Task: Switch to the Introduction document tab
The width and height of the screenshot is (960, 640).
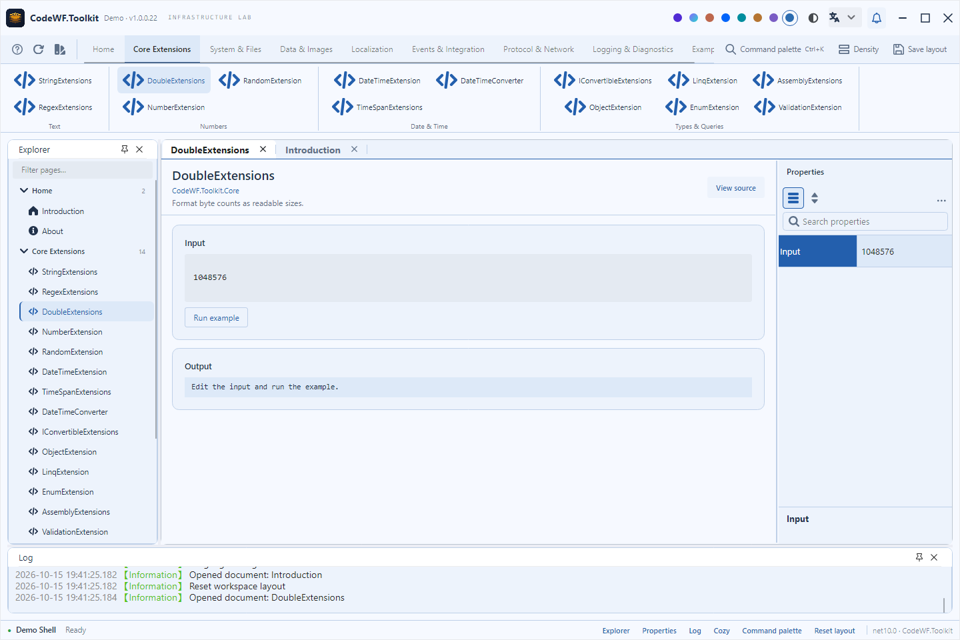Action: pos(313,150)
